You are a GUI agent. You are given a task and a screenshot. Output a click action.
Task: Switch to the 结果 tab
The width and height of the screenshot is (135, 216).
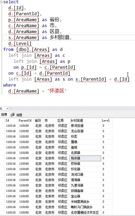[4, 114]
